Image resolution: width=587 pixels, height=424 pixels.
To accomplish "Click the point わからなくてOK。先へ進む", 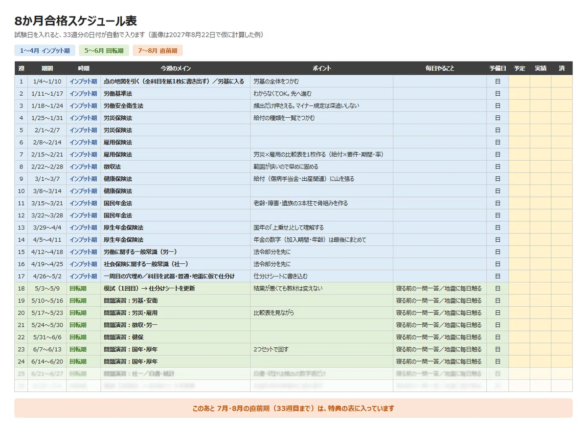I will coord(322,93).
